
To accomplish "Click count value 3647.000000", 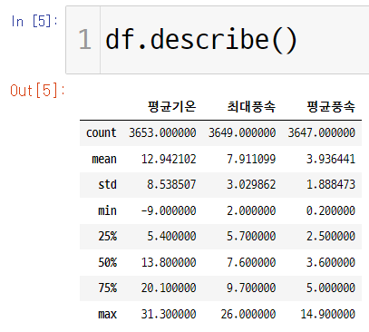I will coord(322,132).
